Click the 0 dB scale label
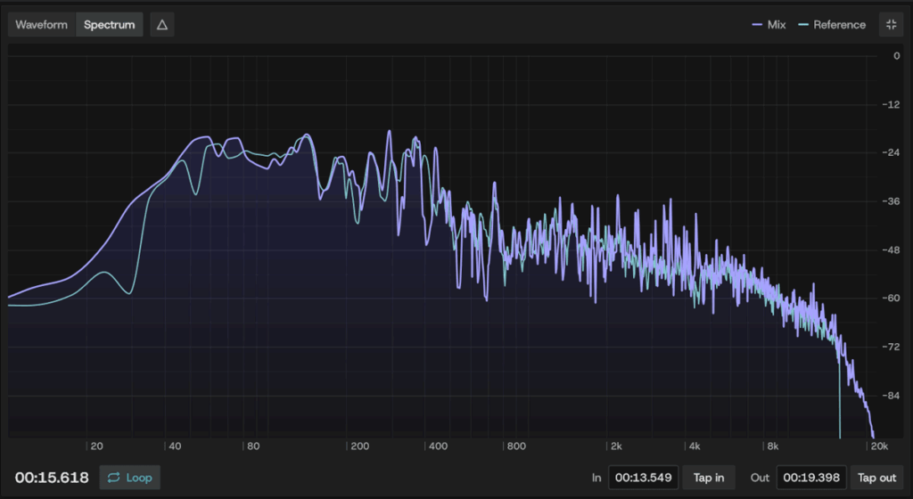 click(x=897, y=56)
